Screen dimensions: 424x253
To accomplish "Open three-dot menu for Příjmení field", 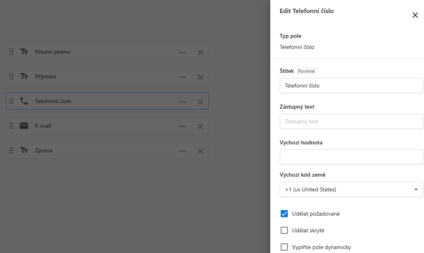I will pyautogui.click(x=183, y=77).
